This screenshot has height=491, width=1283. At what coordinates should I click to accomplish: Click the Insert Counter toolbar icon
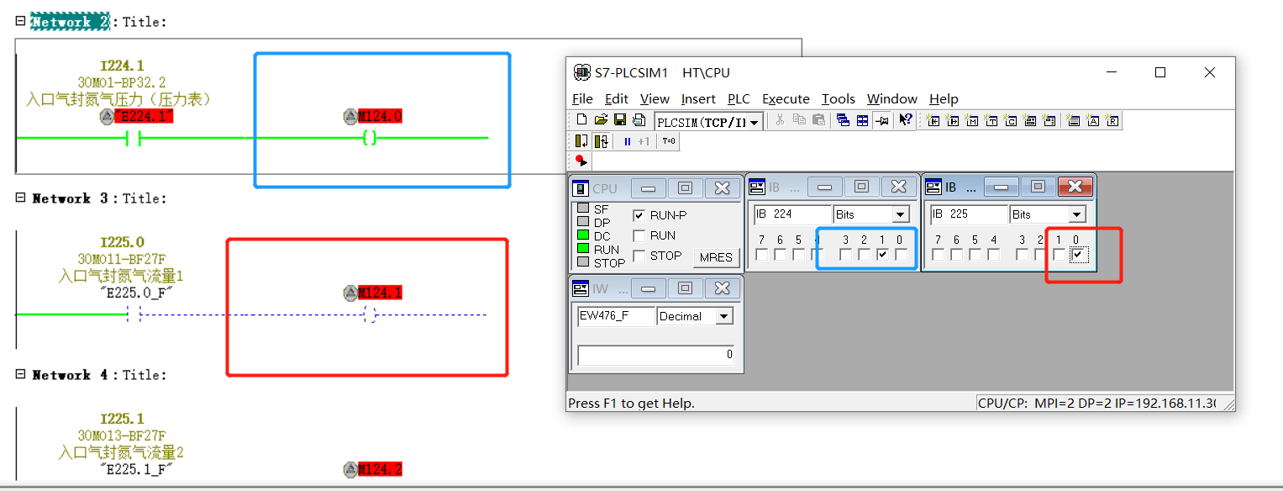[1011, 121]
